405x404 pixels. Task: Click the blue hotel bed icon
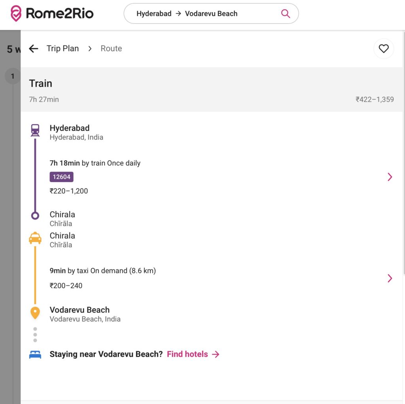click(x=35, y=355)
